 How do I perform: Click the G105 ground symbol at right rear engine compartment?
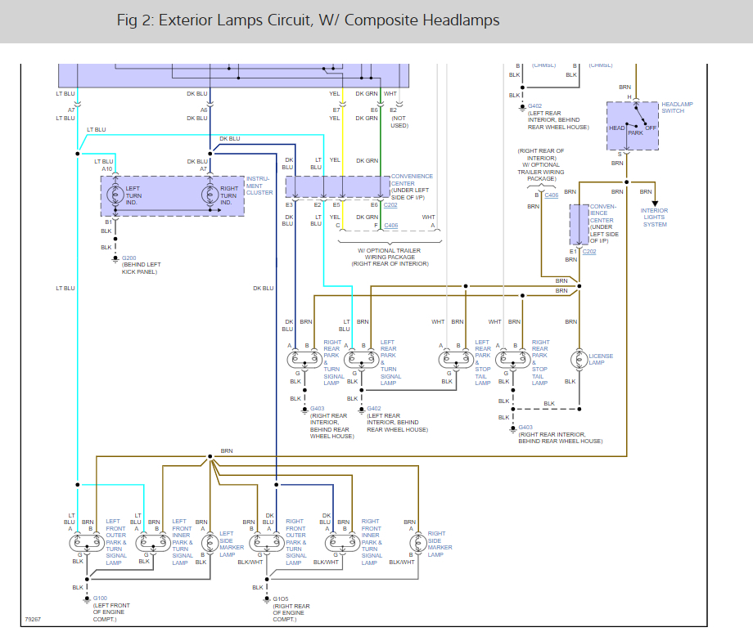pos(267,600)
